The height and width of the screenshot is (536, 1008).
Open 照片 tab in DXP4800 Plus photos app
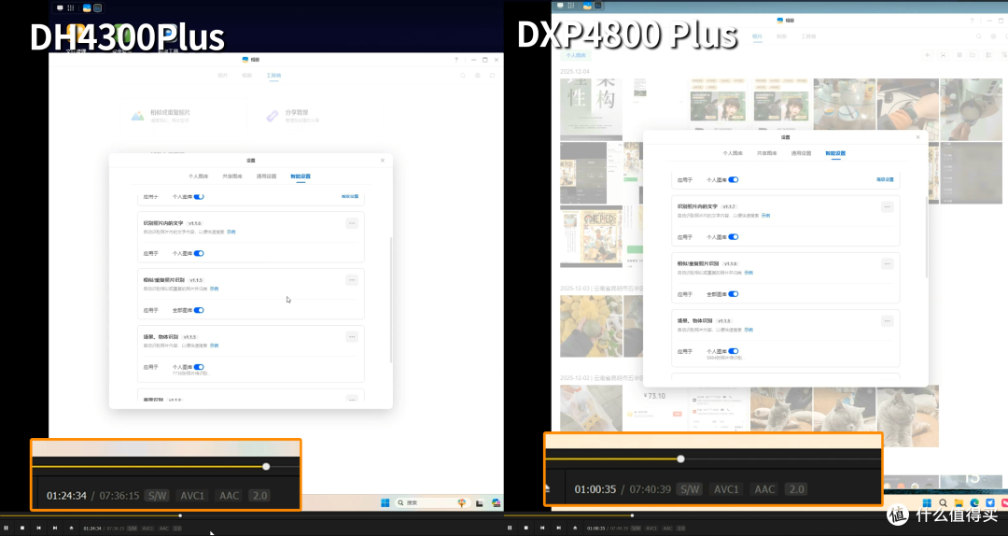[x=757, y=36]
